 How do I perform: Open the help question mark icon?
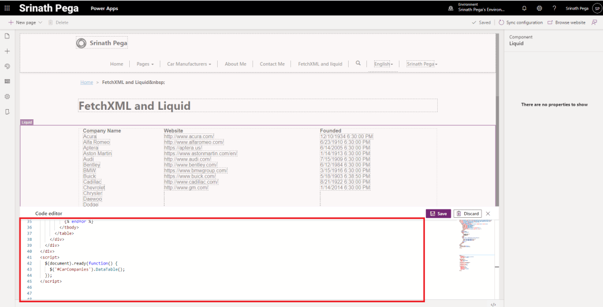pos(554,8)
